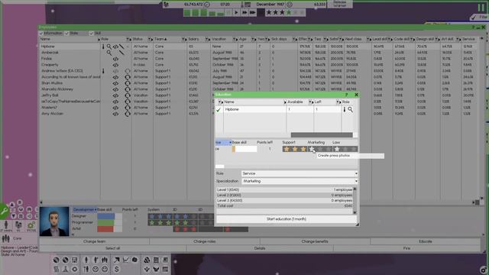Select the Level 1 education row
This screenshot has width=489, height=275.
pyautogui.click(x=284, y=189)
